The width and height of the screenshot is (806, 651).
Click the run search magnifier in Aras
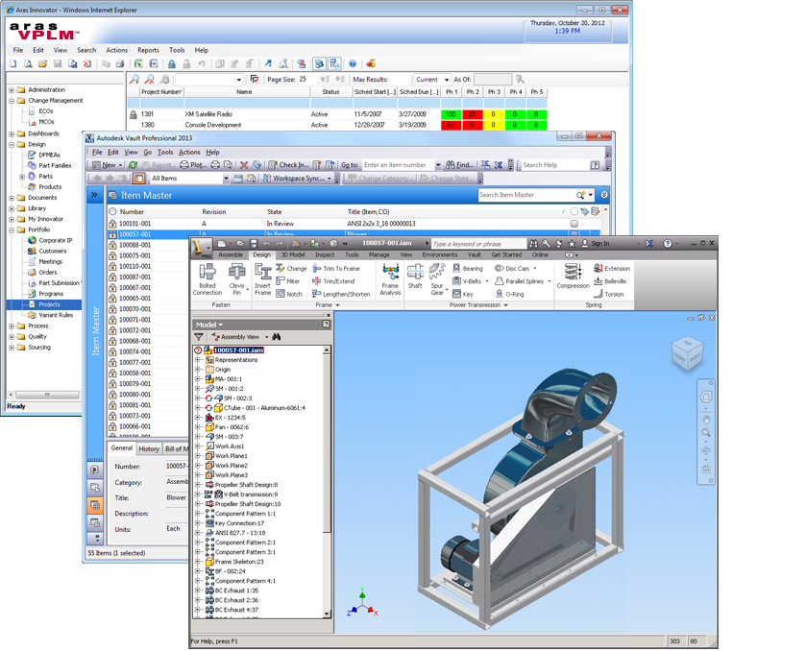coord(134,79)
